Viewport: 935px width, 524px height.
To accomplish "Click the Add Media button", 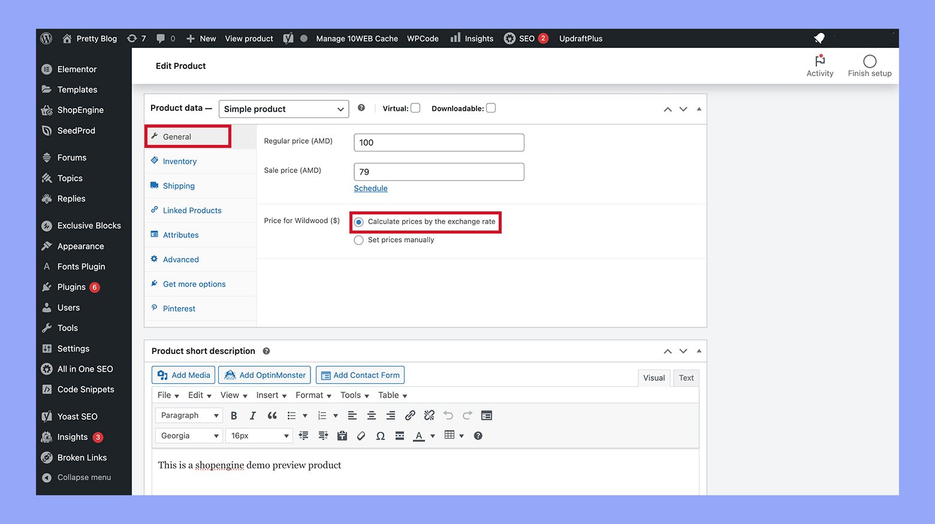I will click(183, 375).
